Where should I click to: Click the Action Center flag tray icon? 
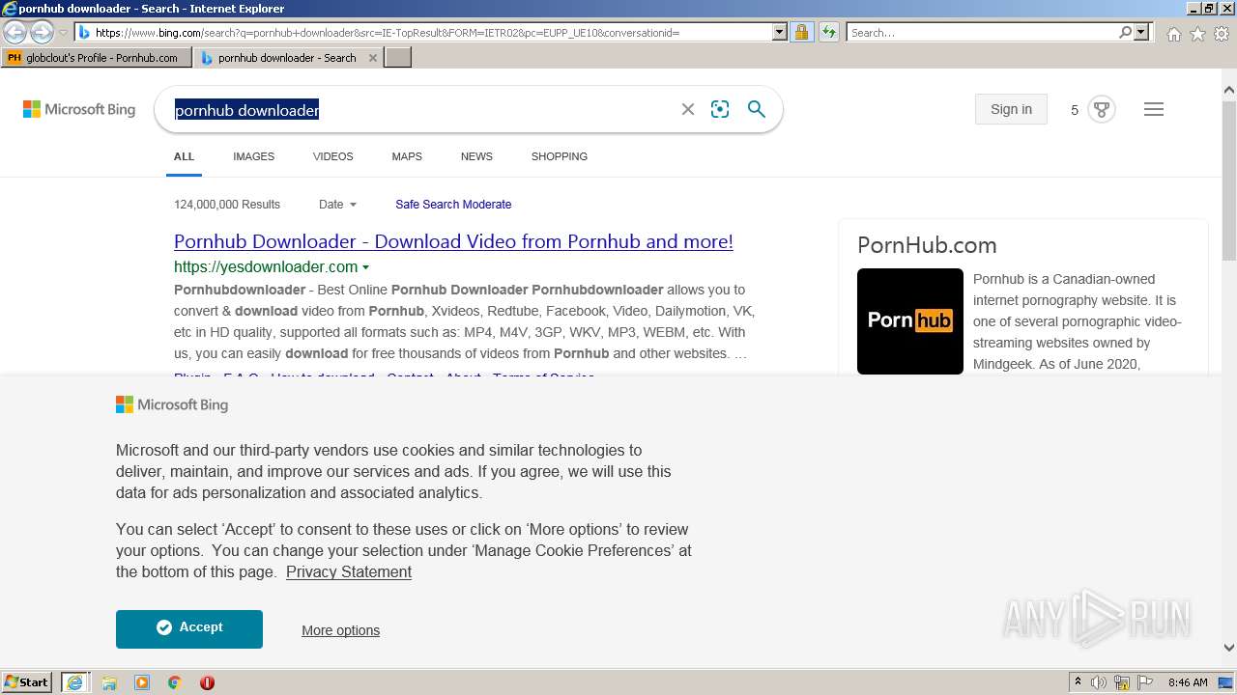[x=1145, y=682]
